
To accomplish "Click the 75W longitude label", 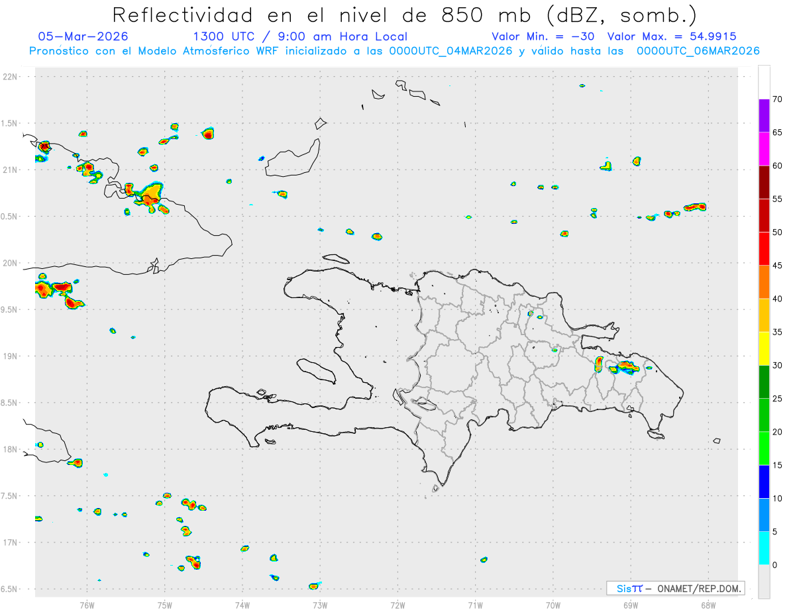I will point(165,605).
